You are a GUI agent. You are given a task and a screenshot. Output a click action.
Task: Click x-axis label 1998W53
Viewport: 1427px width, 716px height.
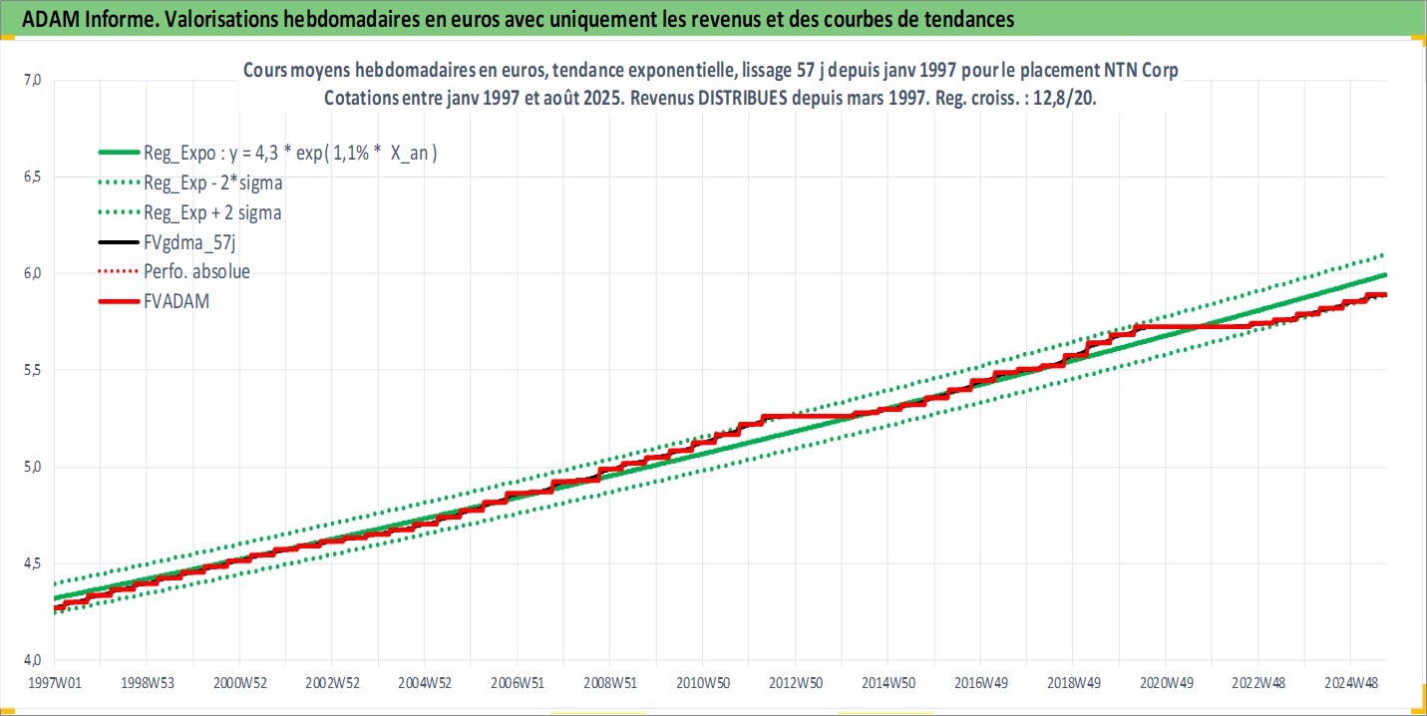[x=148, y=682]
